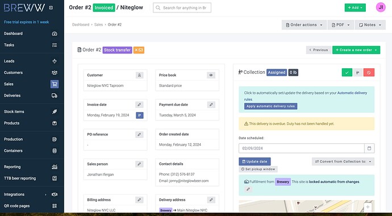The width and height of the screenshot is (392, 216).
Task: Edit the Delivery address pencil icon
Action: click(211, 200)
